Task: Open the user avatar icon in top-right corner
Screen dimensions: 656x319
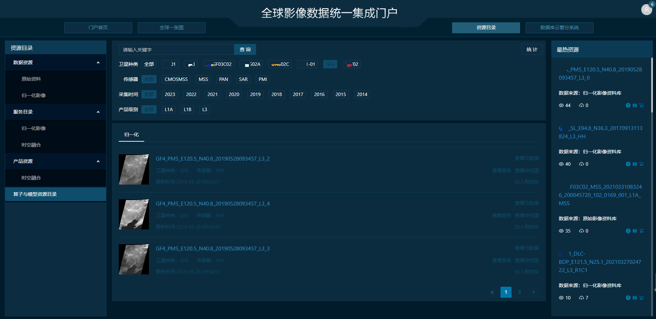Action: (x=646, y=10)
